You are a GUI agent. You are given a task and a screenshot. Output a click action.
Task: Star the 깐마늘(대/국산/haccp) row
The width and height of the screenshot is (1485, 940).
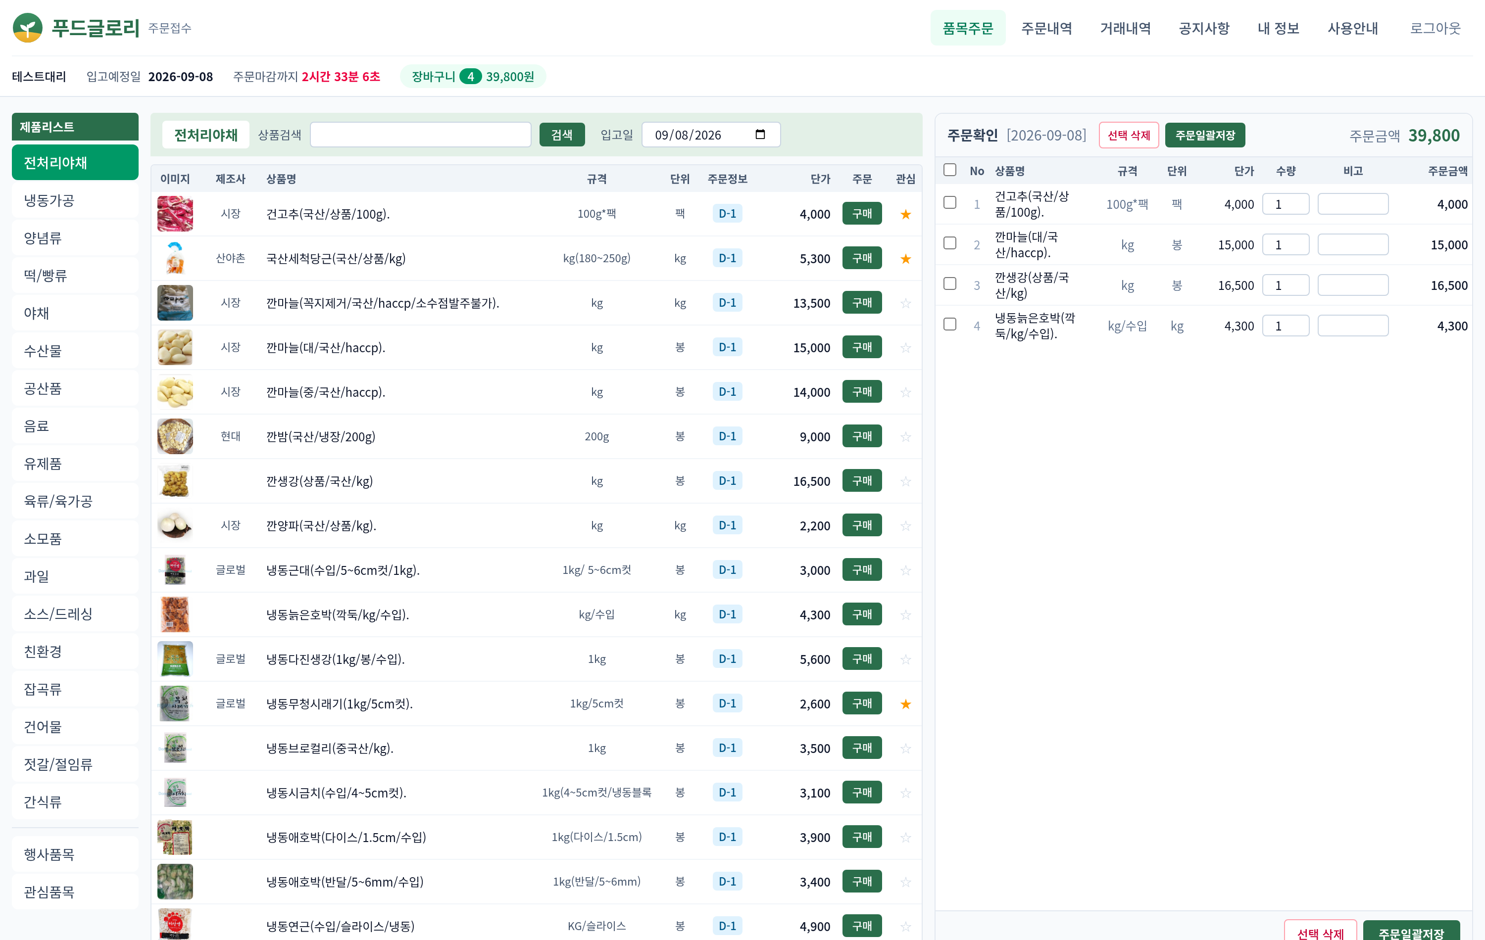(905, 348)
